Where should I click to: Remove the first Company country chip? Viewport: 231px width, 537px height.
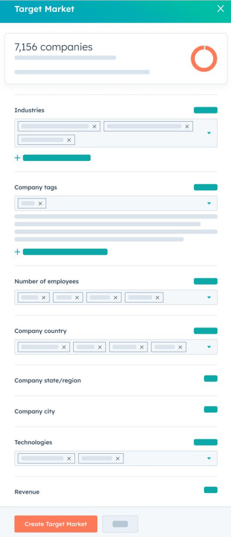click(64, 347)
